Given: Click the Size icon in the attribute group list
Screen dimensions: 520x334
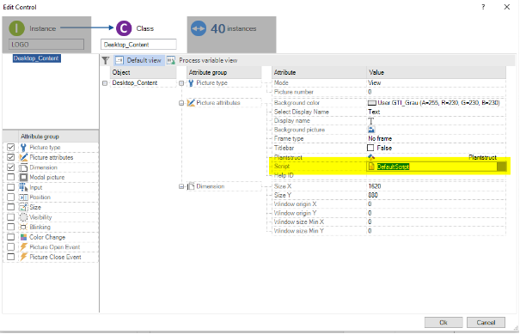Looking at the screenshot, I should point(23,208).
